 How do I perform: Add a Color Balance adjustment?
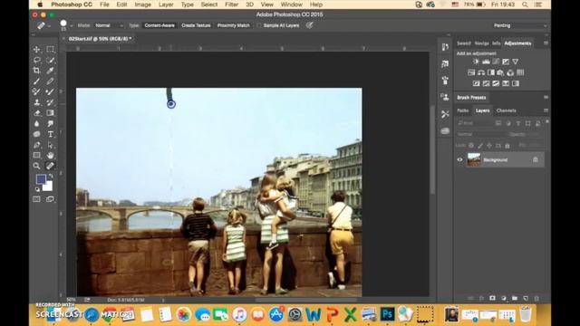[x=481, y=72]
